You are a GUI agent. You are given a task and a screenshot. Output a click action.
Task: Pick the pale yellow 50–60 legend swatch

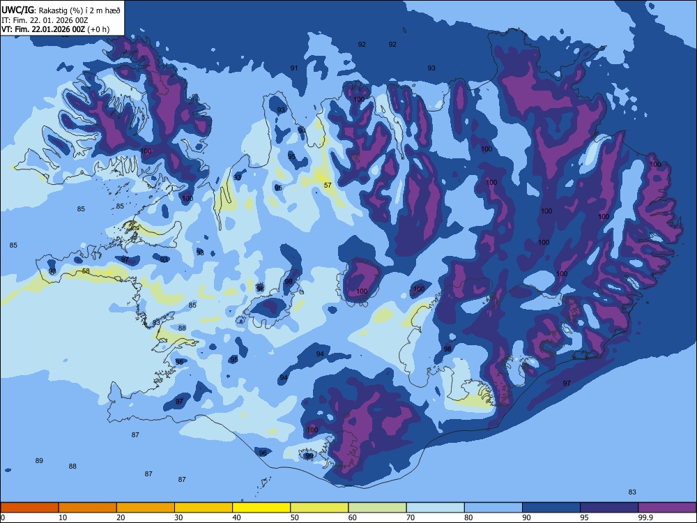pyautogui.click(x=319, y=508)
